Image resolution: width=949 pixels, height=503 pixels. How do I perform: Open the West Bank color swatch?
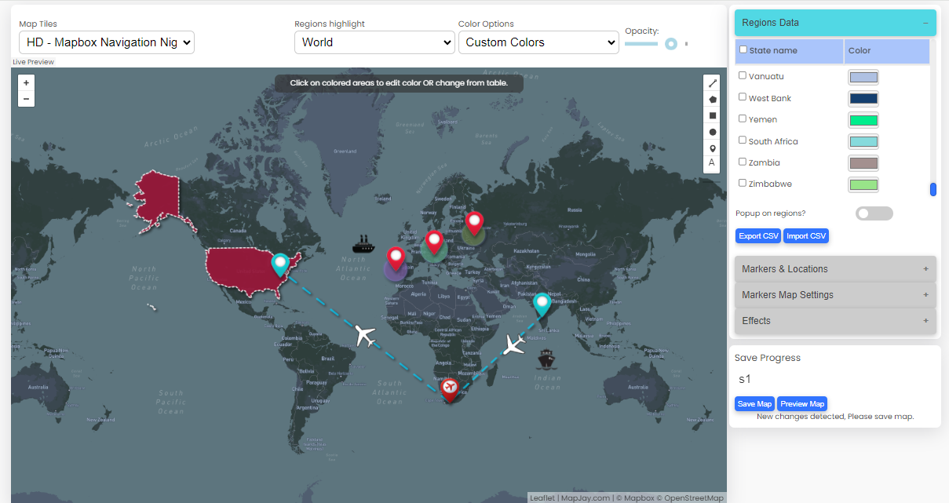click(x=863, y=99)
